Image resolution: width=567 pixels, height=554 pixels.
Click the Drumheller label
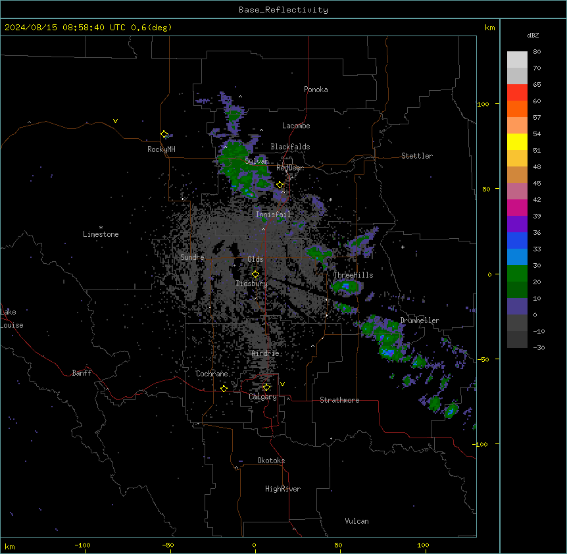tap(420, 320)
